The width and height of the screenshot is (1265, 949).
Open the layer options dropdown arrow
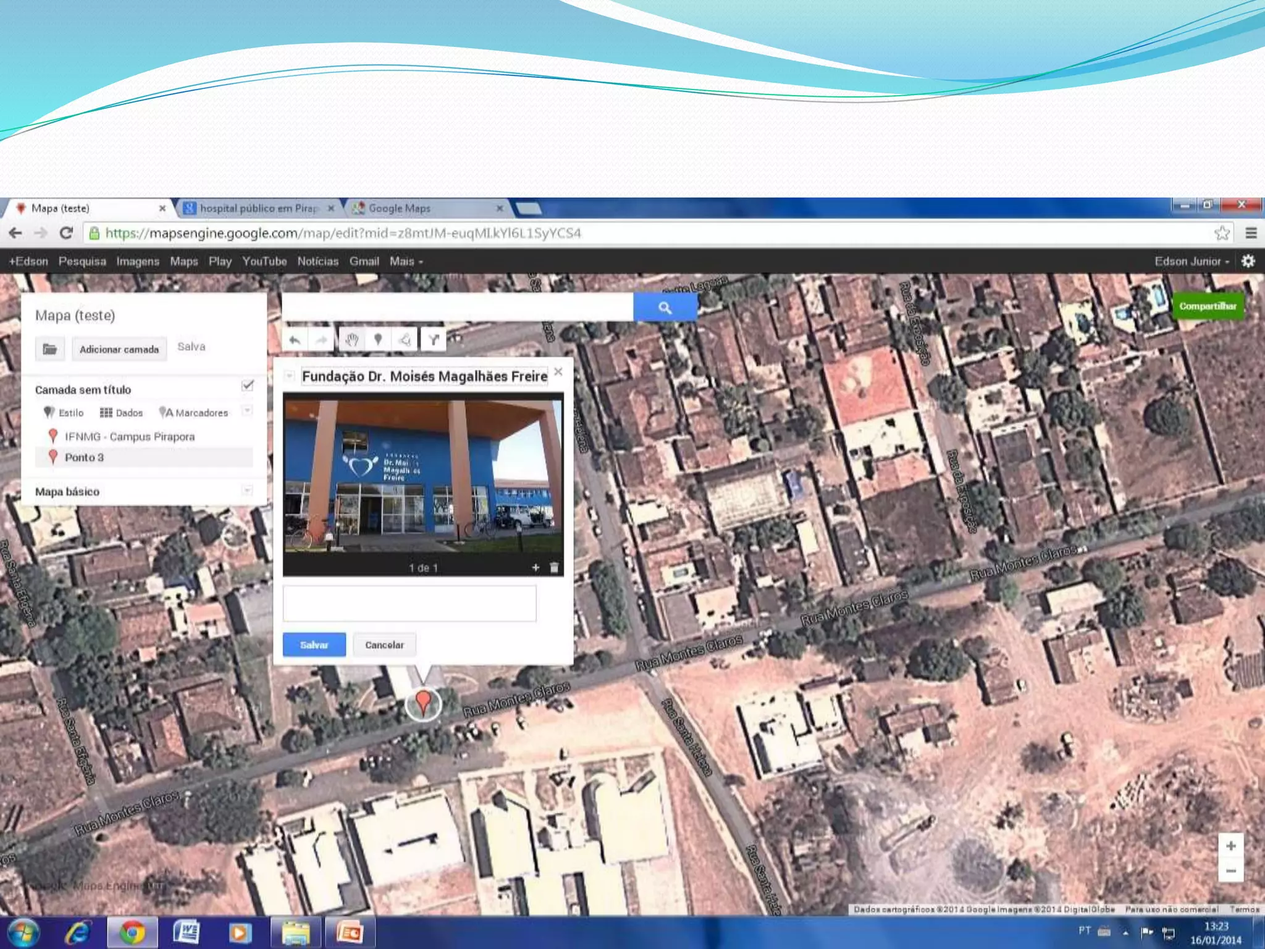pos(247,411)
